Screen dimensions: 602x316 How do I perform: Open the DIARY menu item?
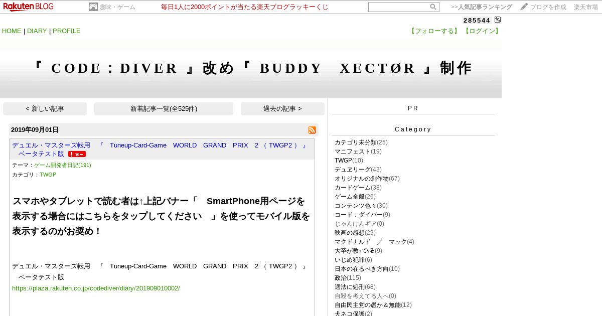(x=37, y=31)
